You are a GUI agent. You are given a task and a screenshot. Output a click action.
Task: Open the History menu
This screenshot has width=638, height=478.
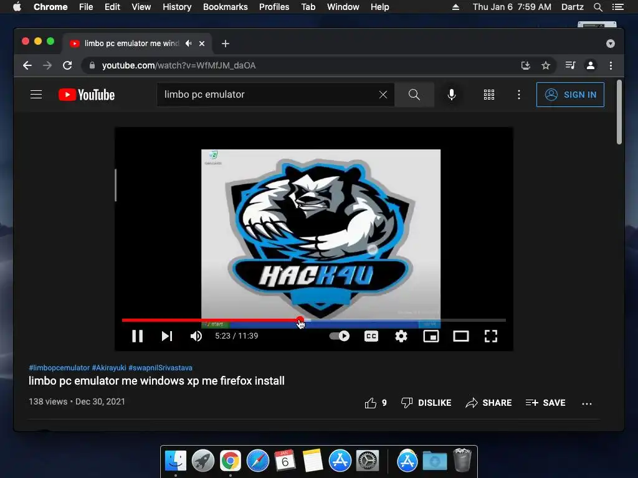177,7
